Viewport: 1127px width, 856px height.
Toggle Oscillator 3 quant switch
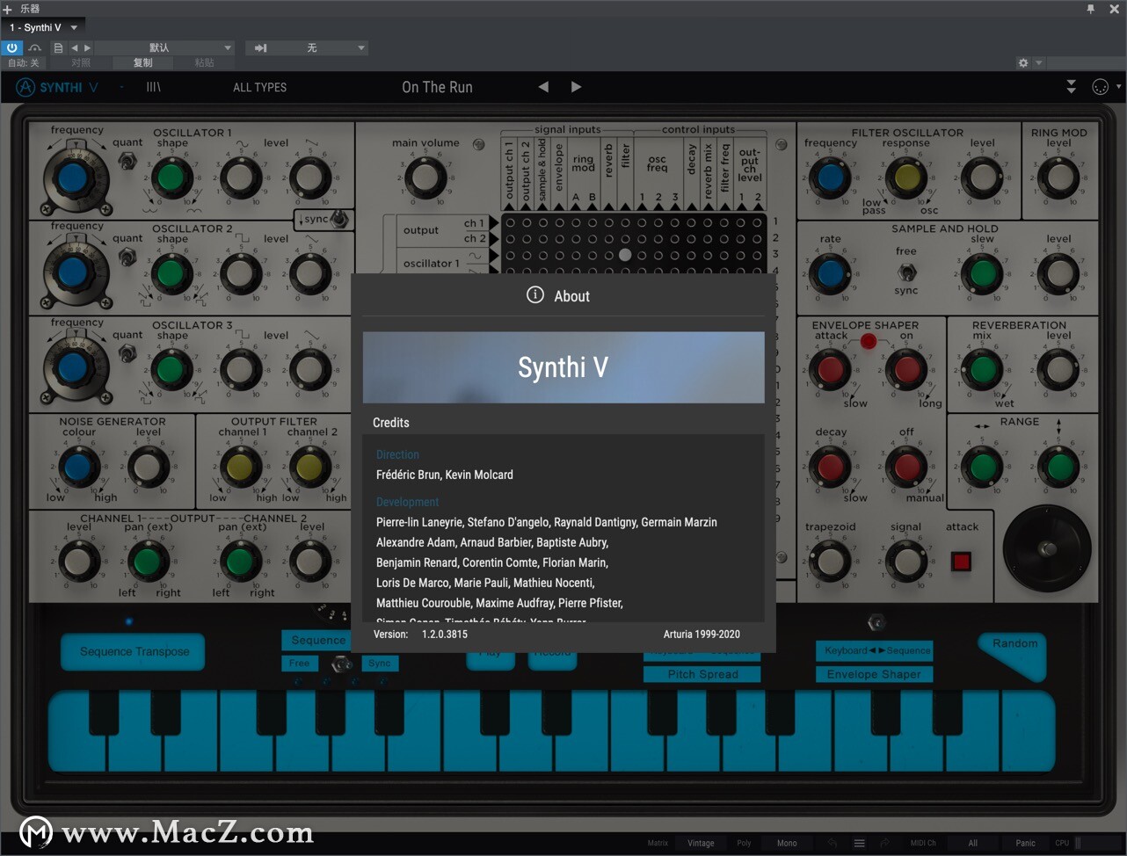(128, 353)
